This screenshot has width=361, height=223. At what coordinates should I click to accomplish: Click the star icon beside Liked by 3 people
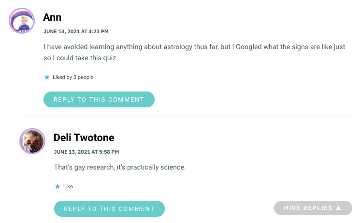(x=47, y=77)
